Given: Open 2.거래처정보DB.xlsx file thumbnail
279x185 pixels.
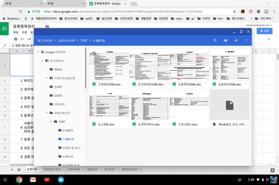Looking at the screenshot, I should point(149,69).
